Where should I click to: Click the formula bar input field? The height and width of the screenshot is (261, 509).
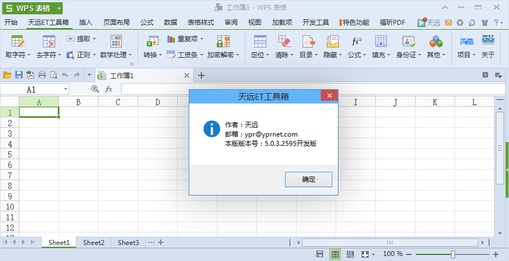pos(313,89)
